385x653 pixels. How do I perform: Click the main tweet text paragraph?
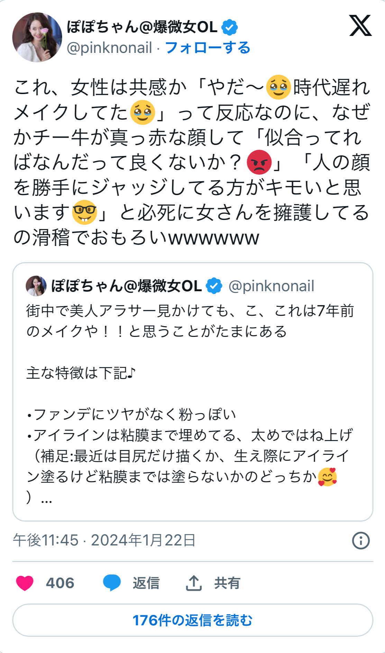(192, 162)
